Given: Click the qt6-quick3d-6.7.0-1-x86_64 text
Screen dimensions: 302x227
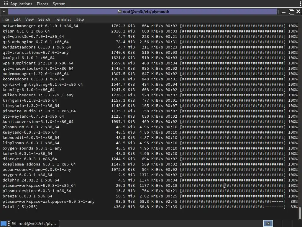Looking at the screenshot, I should [x=33, y=36].
